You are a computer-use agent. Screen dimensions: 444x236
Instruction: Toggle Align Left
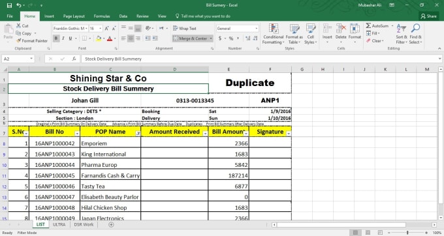123,38
